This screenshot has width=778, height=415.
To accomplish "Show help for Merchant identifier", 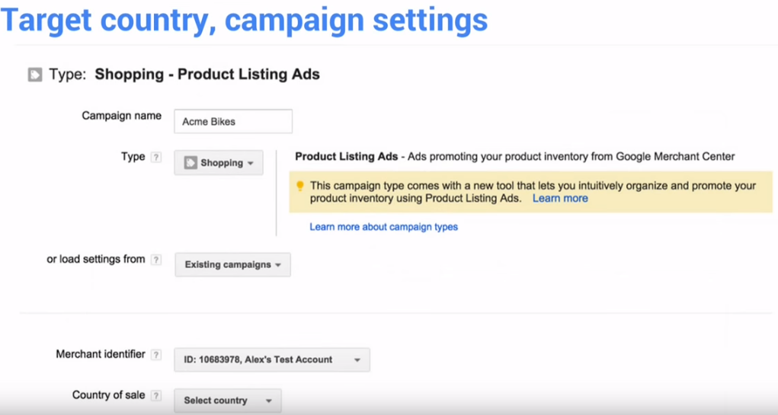I will click(x=155, y=355).
